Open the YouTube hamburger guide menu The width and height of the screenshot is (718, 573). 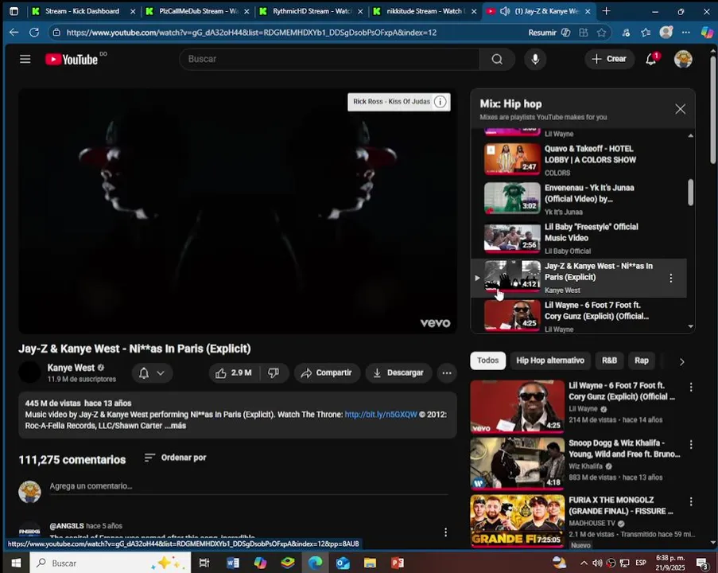pos(25,59)
